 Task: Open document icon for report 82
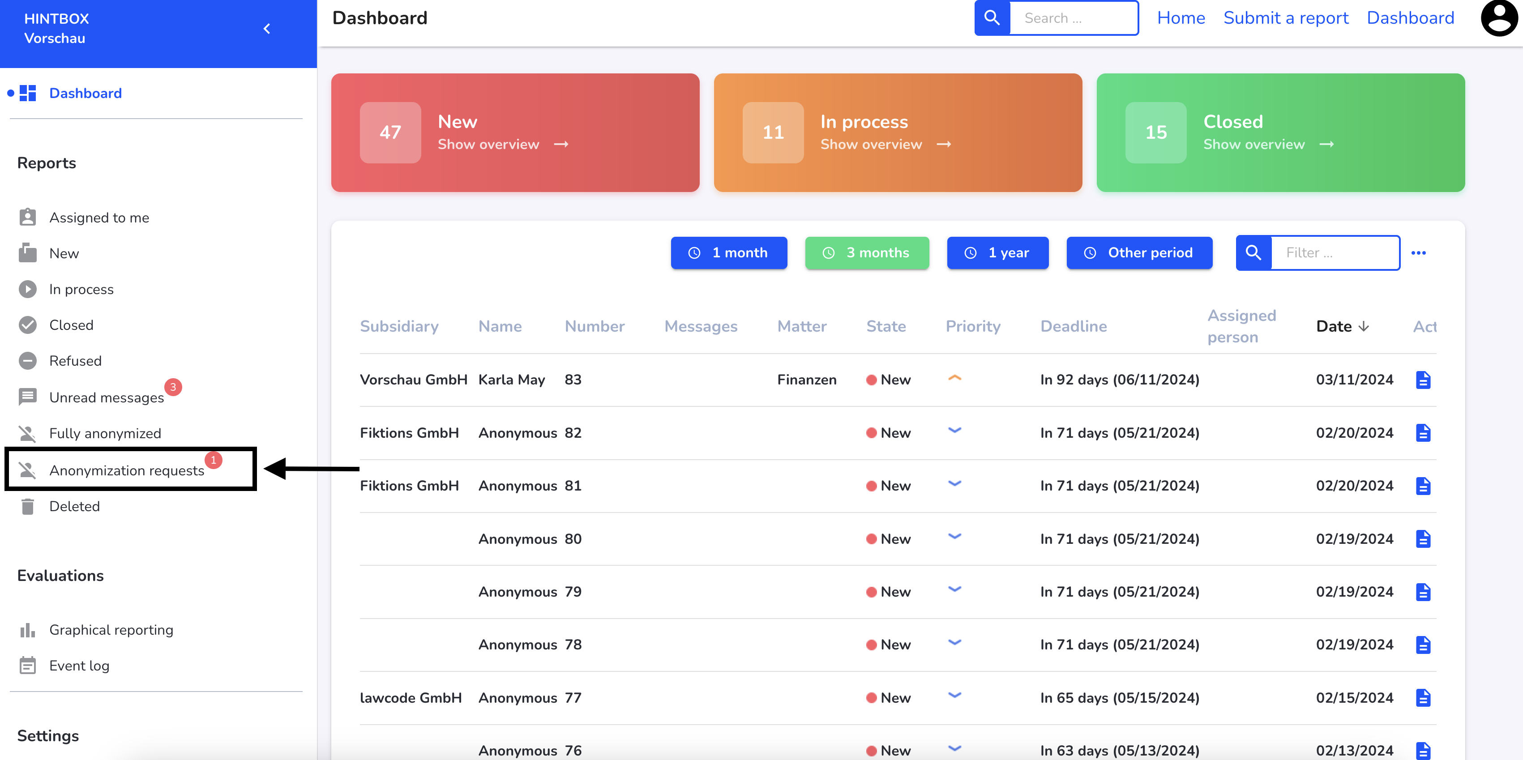pos(1423,433)
